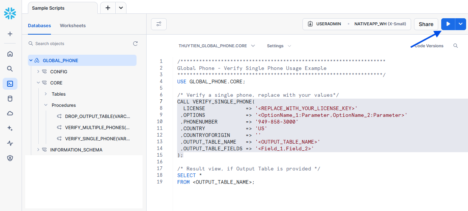The width and height of the screenshot is (468, 211).
Task: Open Code Versions
Action: click(x=429, y=46)
